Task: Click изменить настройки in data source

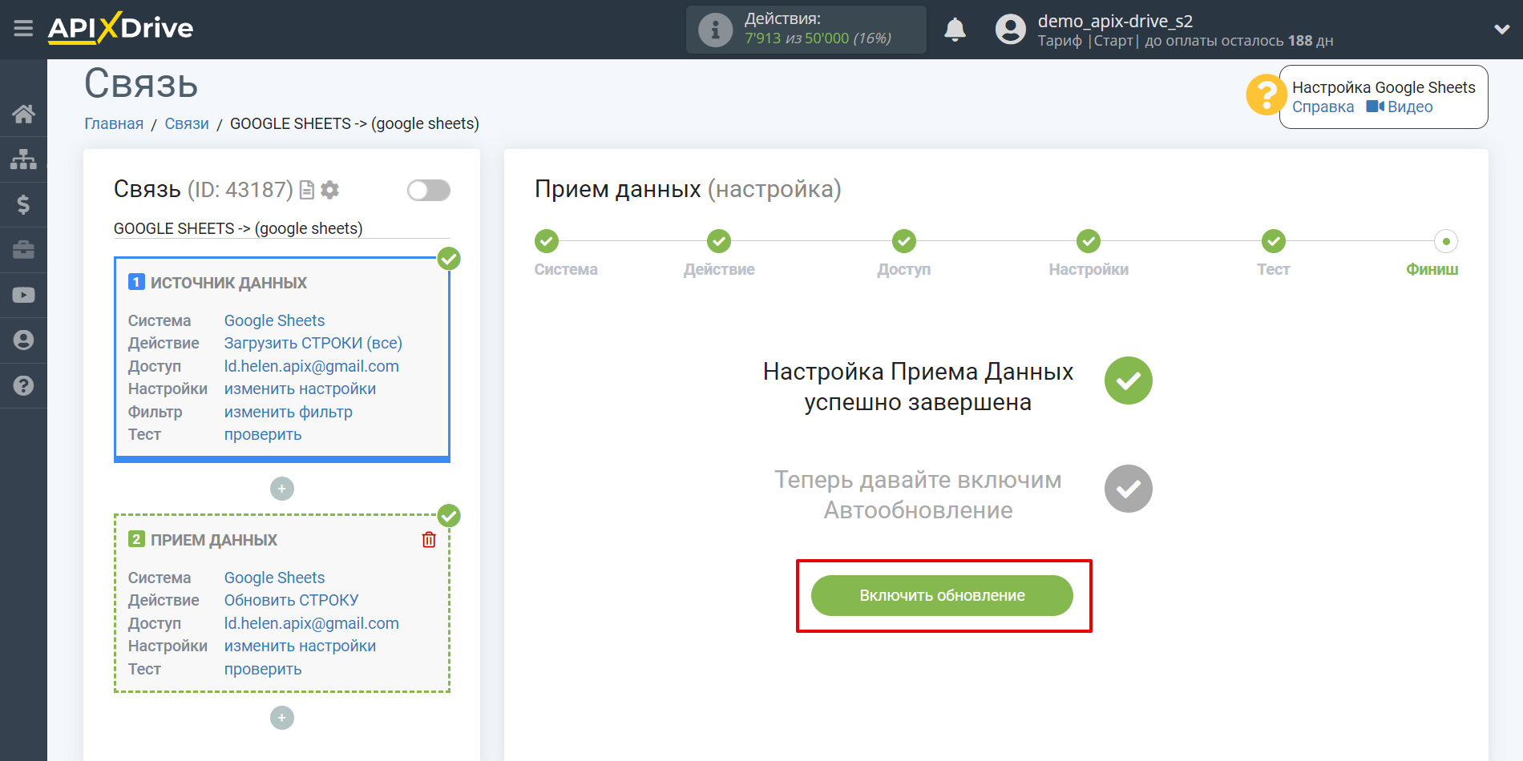Action: [x=300, y=389]
